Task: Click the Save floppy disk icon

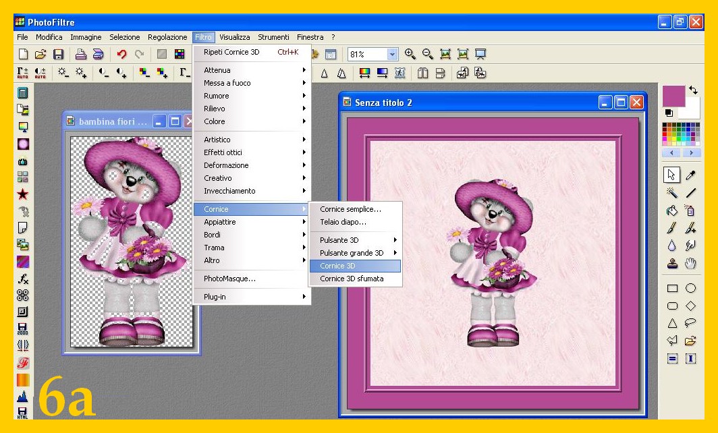Action: 58,55
